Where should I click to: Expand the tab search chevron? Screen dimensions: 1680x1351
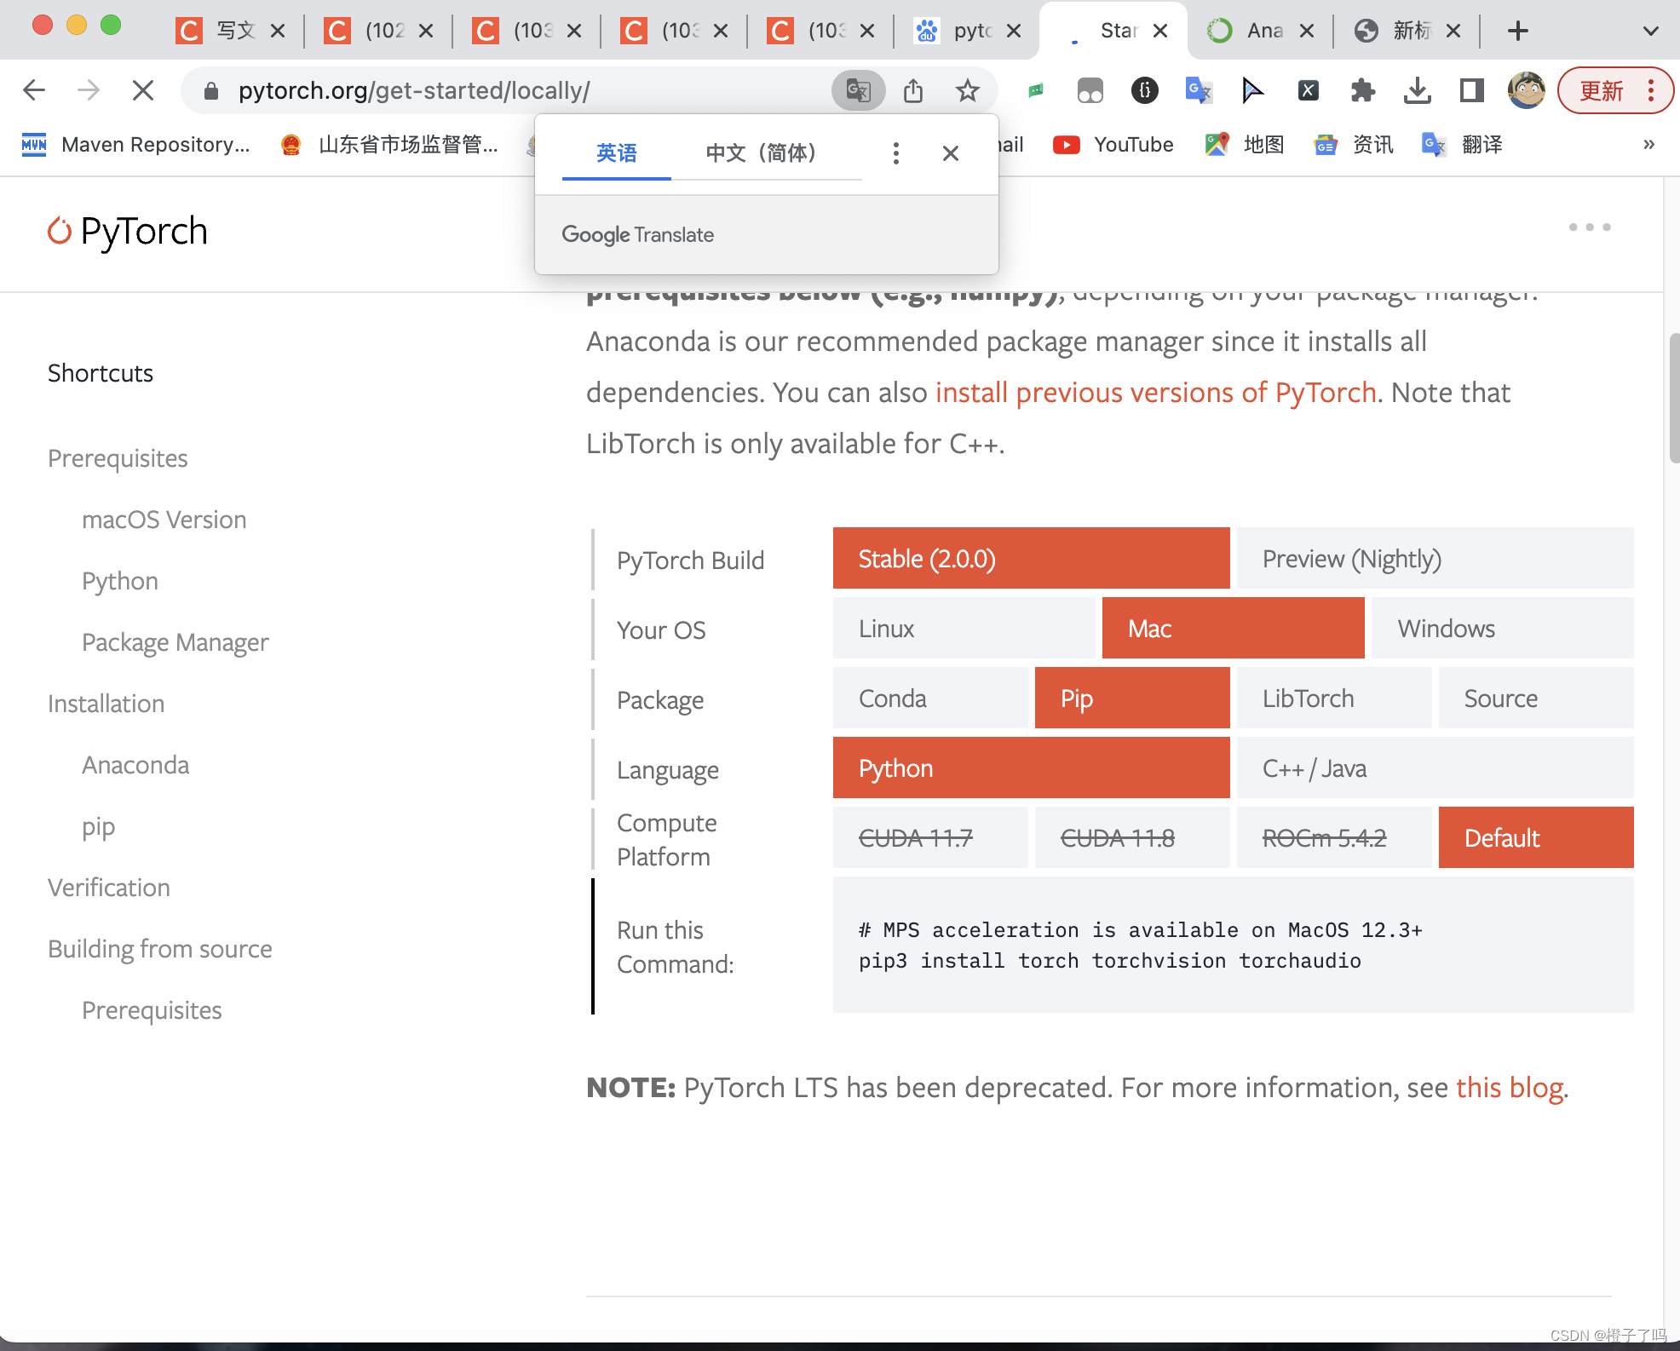coord(1650,32)
